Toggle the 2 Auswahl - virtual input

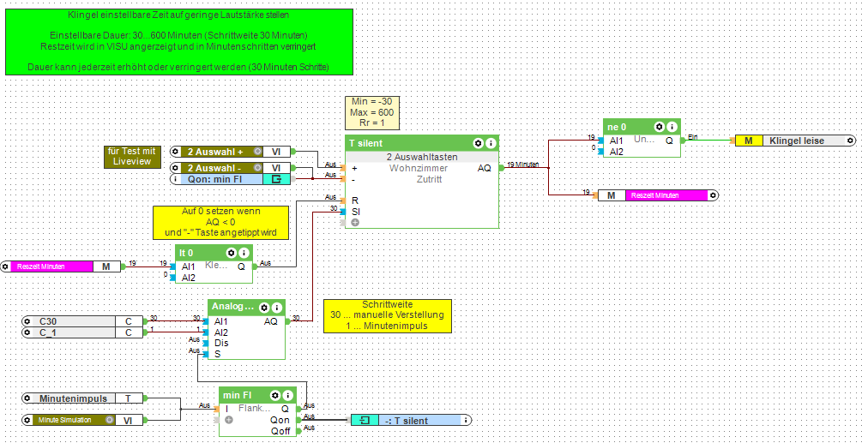[256, 167]
